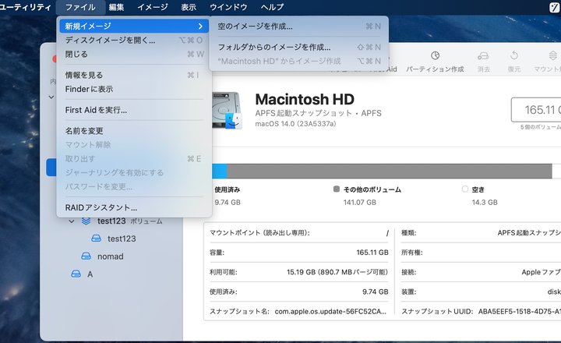Expand the 新規イメージ submenu arrow
This screenshot has height=343, width=561.
[x=200, y=27]
